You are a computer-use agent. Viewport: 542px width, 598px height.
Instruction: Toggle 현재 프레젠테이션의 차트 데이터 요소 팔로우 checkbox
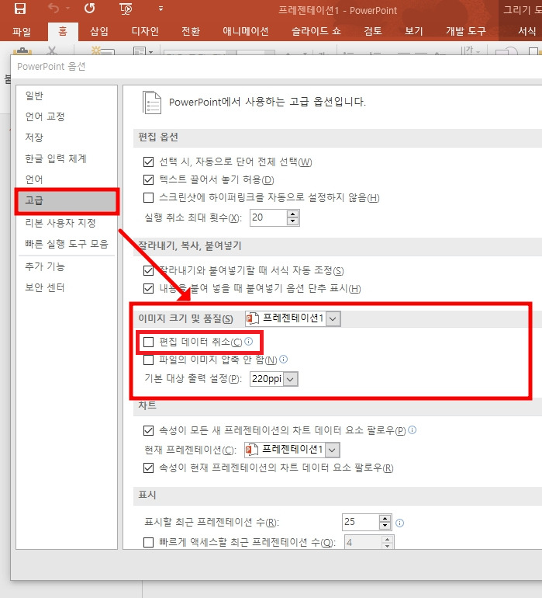click(149, 468)
